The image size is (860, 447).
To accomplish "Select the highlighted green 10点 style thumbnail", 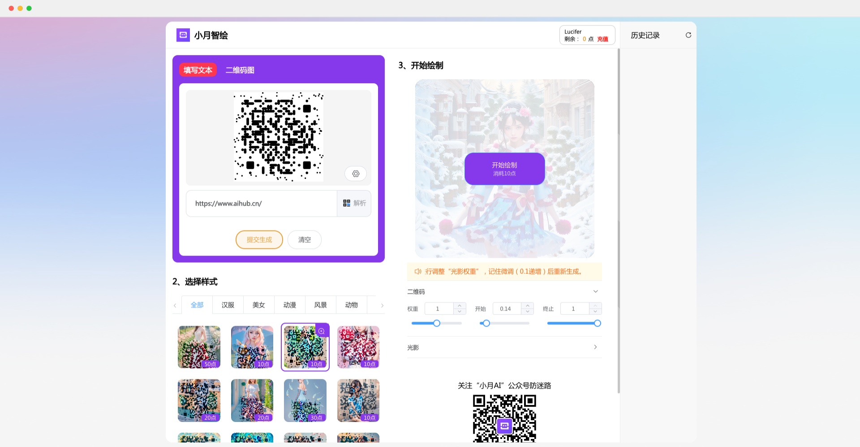I will tap(305, 347).
